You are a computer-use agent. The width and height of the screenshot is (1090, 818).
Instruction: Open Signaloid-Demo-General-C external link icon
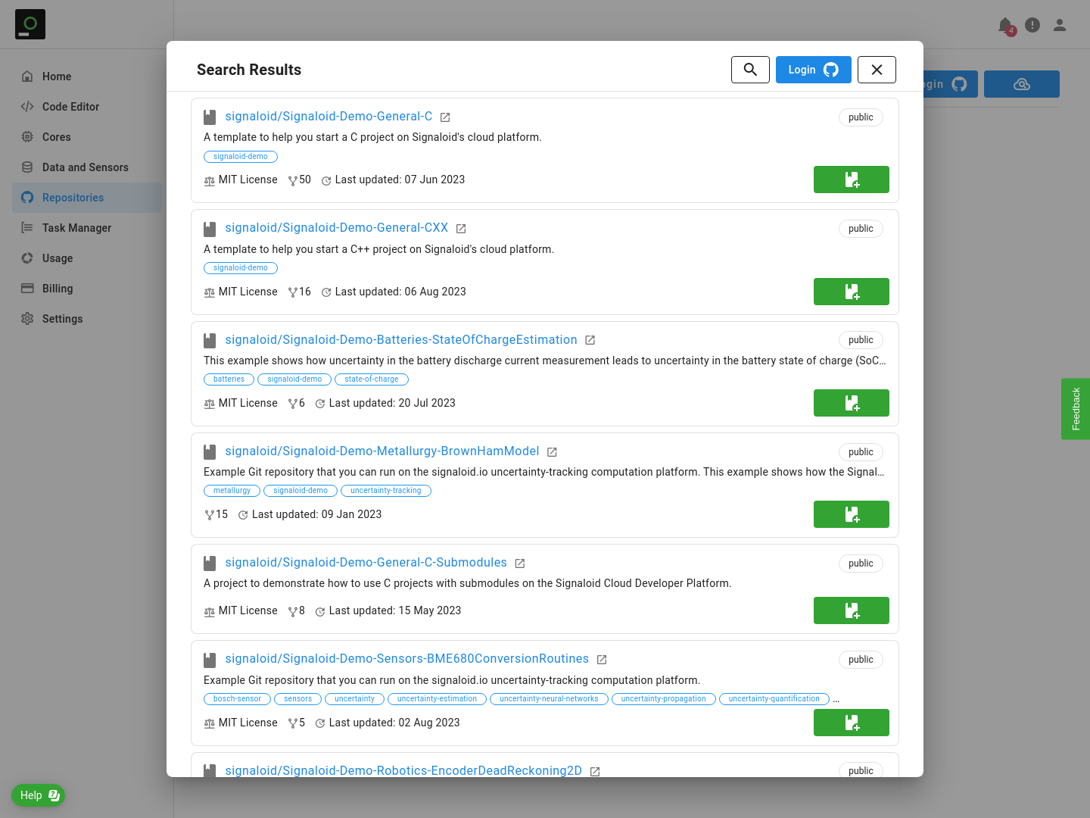point(445,117)
